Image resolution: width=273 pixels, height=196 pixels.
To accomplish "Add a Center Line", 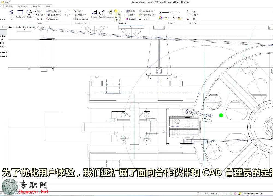I will [x=146, y=11].
